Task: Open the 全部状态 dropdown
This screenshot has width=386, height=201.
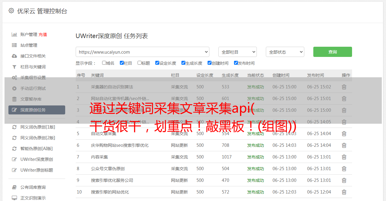Action: pyautogui.click(x=285, y=52)
